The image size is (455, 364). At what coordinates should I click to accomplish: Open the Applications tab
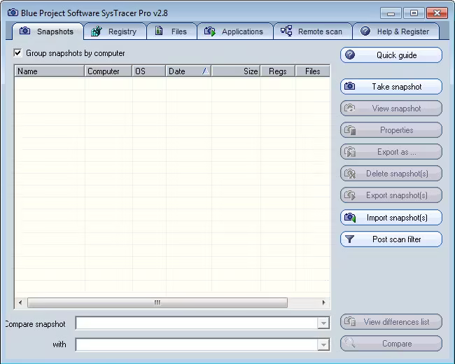tap(234, 31)
